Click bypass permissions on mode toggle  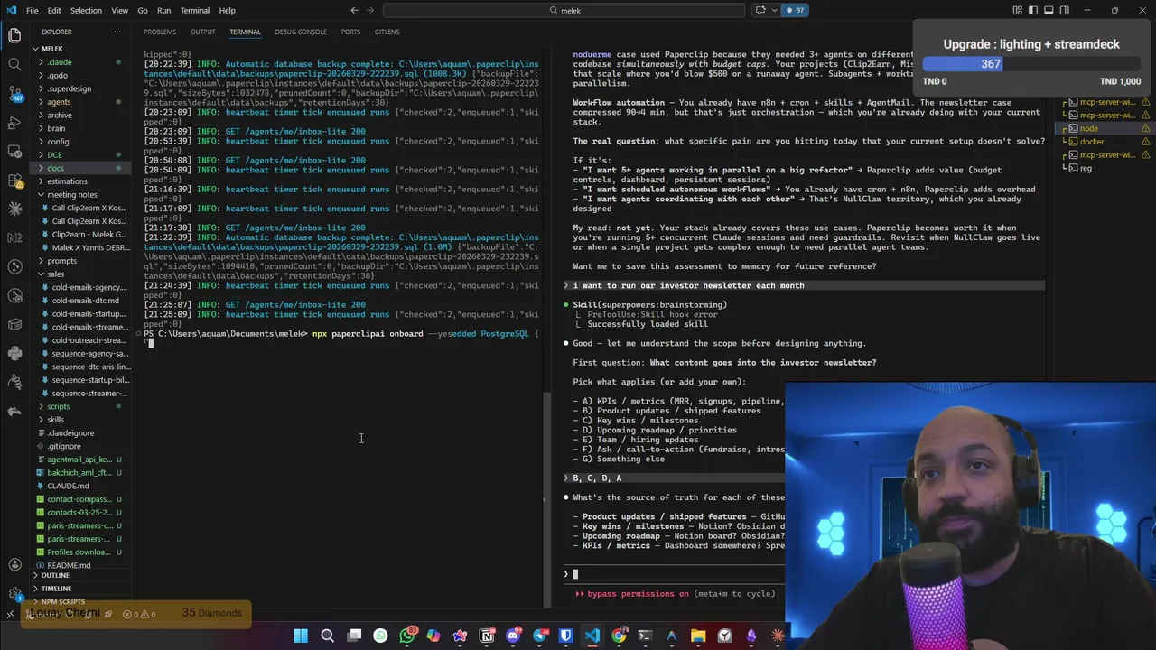coord(675,594)
